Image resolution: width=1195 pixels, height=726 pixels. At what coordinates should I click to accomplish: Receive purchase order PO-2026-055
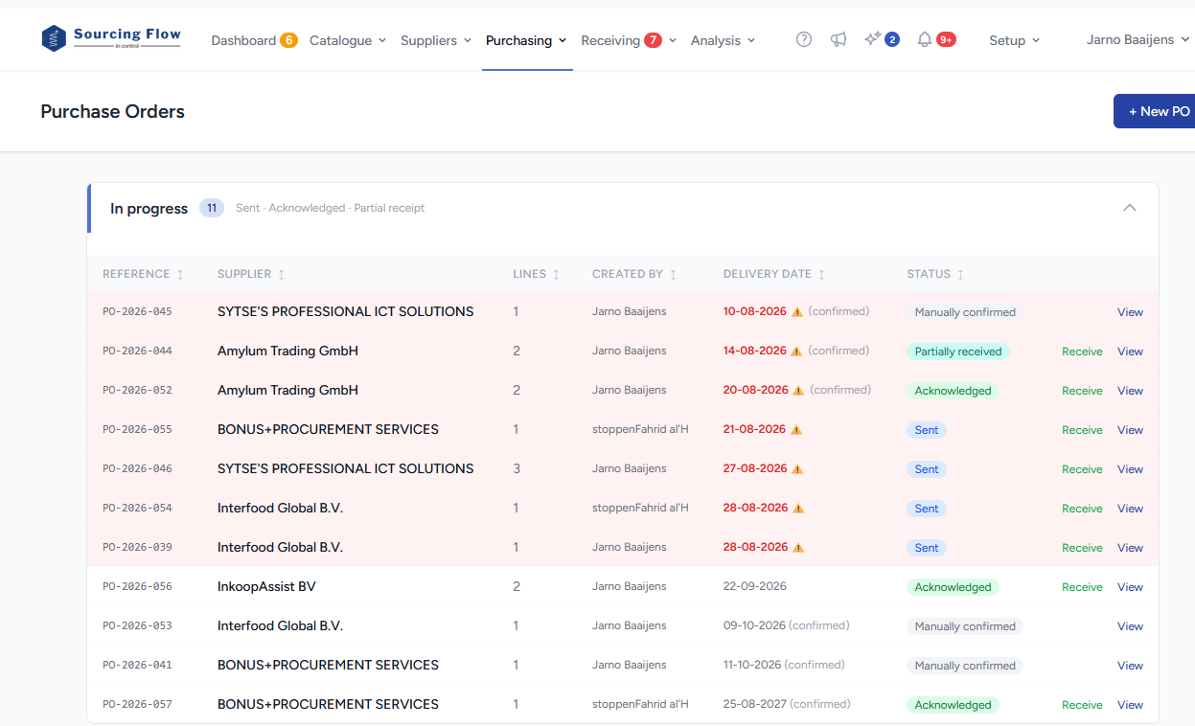[1082, 430]
